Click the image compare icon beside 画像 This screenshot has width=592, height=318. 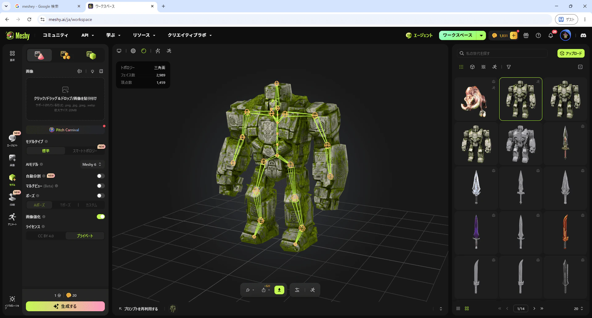click(80, 71)
